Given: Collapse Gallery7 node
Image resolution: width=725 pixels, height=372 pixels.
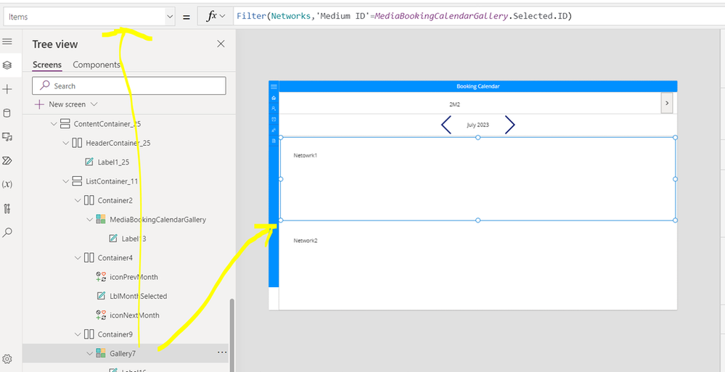Looking at the screenshot, I should [x=90, y=354].
